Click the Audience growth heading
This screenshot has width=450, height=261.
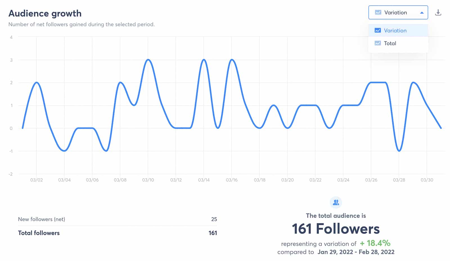coord(45,13)
